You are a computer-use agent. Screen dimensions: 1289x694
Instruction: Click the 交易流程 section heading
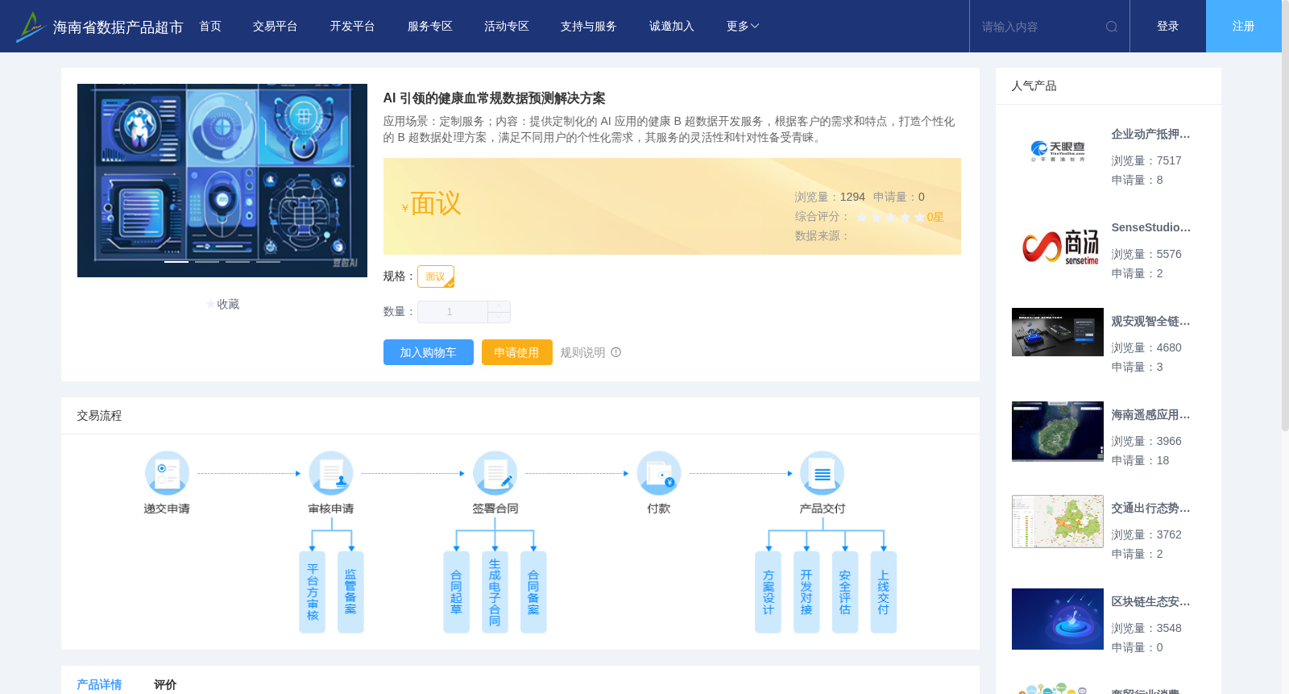(99, 416)
